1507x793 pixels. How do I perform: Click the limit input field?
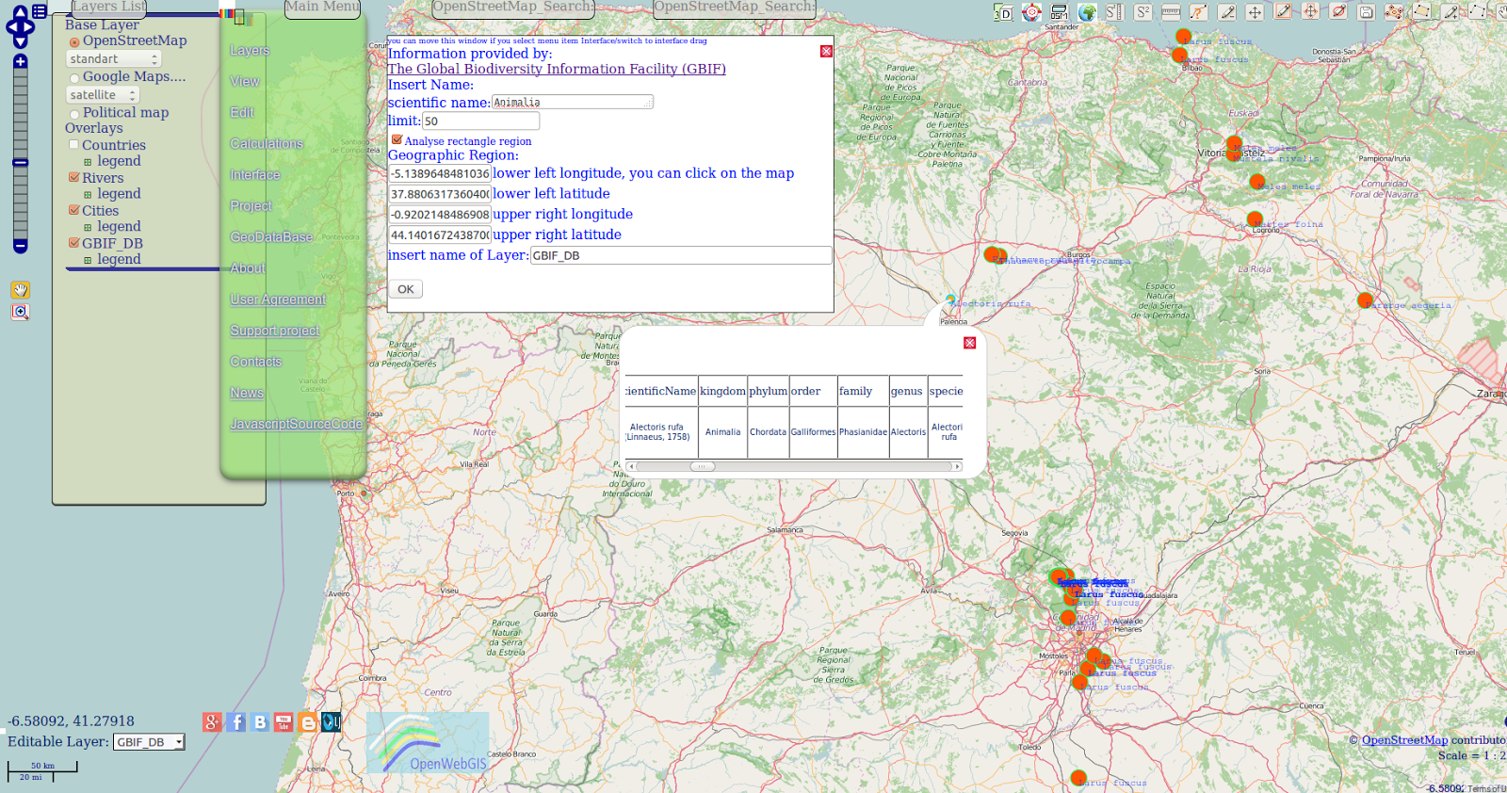481,121
